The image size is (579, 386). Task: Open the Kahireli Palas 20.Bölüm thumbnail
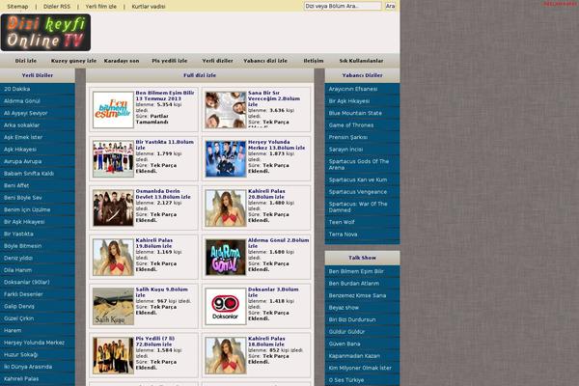pyautogui.click(x=226, y=208)
